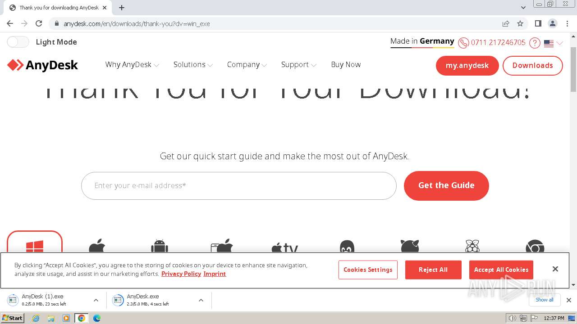Select the Linux penguin platform icon

(347, 247)
